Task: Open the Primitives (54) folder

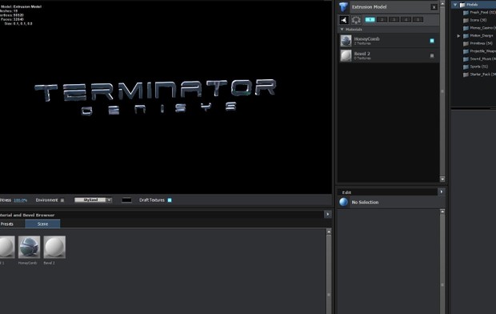Action: (481, 43)
